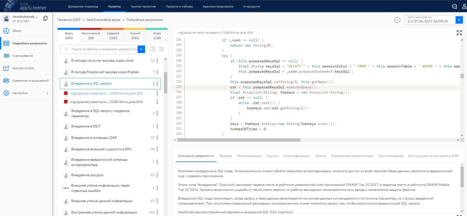Click the scan info circle icon
This screenshot has width=467, height=216.
[397, 20]
